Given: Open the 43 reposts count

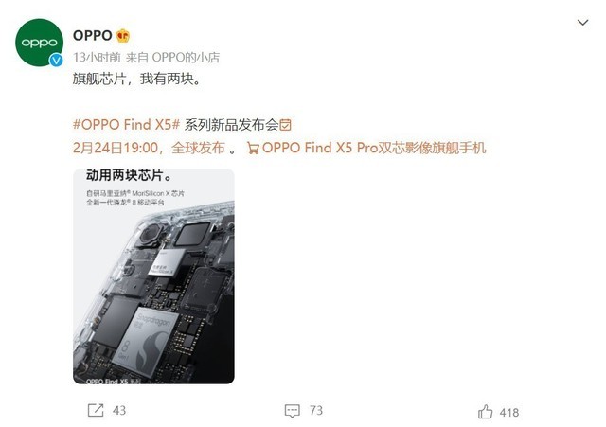Looking at the screenshot, I should (119, 410).
